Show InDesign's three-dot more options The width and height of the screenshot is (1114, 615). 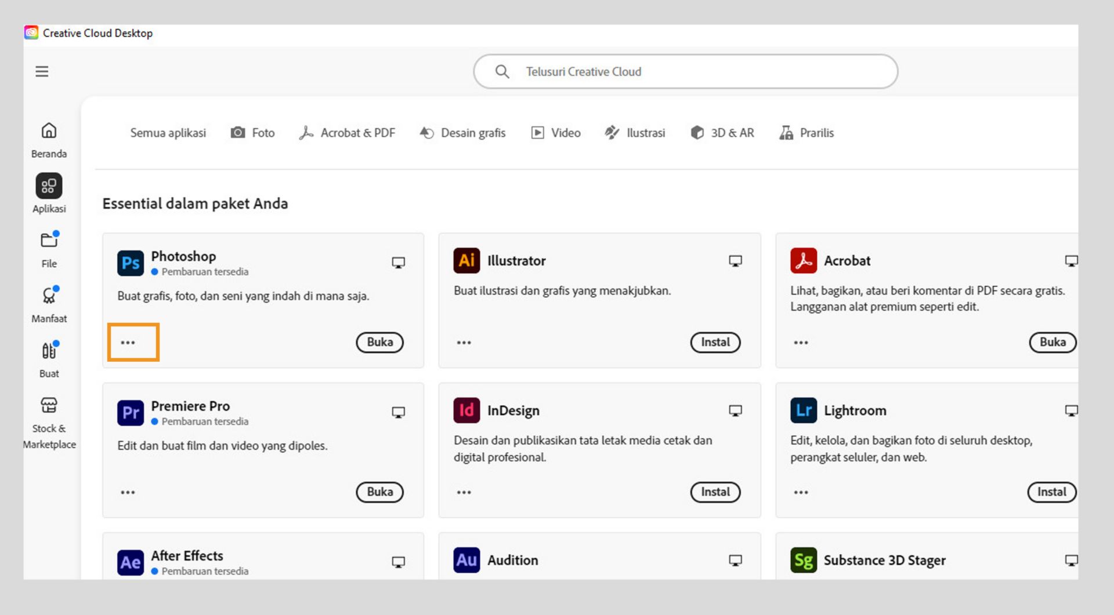pyautogui.click(x=464, y=492)
